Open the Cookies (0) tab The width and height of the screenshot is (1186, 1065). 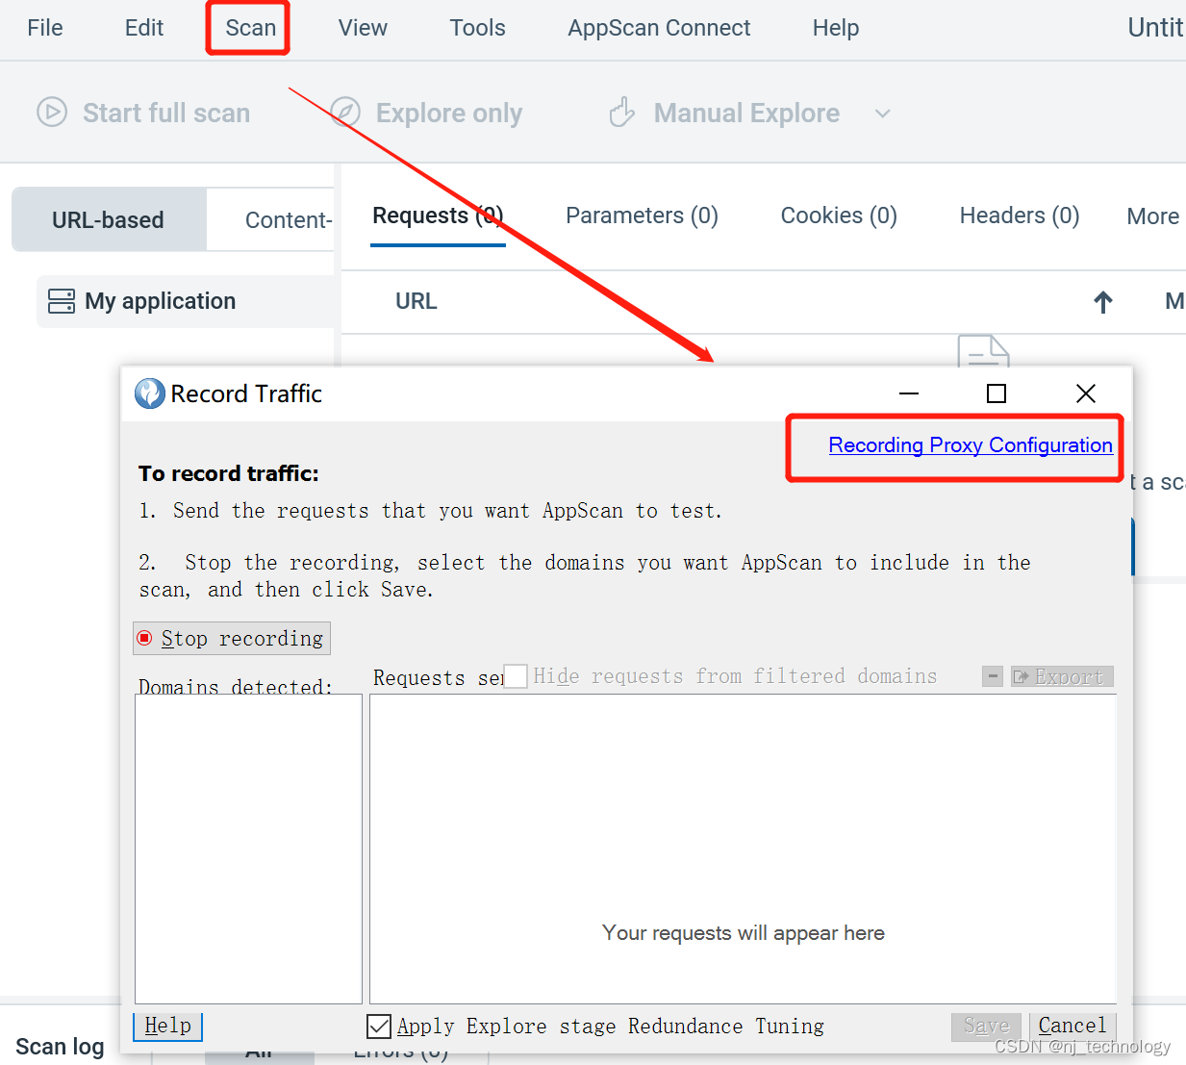(839, 216)
